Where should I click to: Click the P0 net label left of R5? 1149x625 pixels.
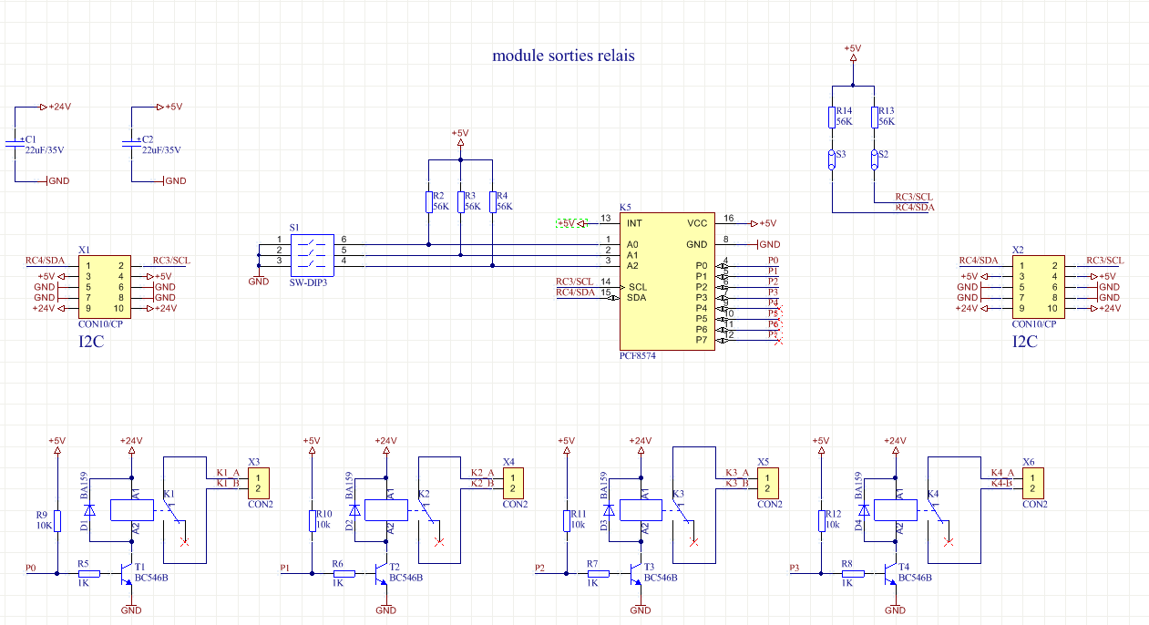tap(30, 568)
